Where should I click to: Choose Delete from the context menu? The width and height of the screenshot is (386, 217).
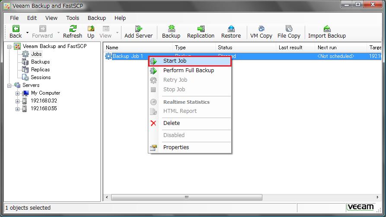[x=190, y=123]
